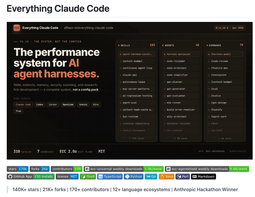Select the Codex harness chip
Screen dimensions: 255x197
click(x=40, y=105)
